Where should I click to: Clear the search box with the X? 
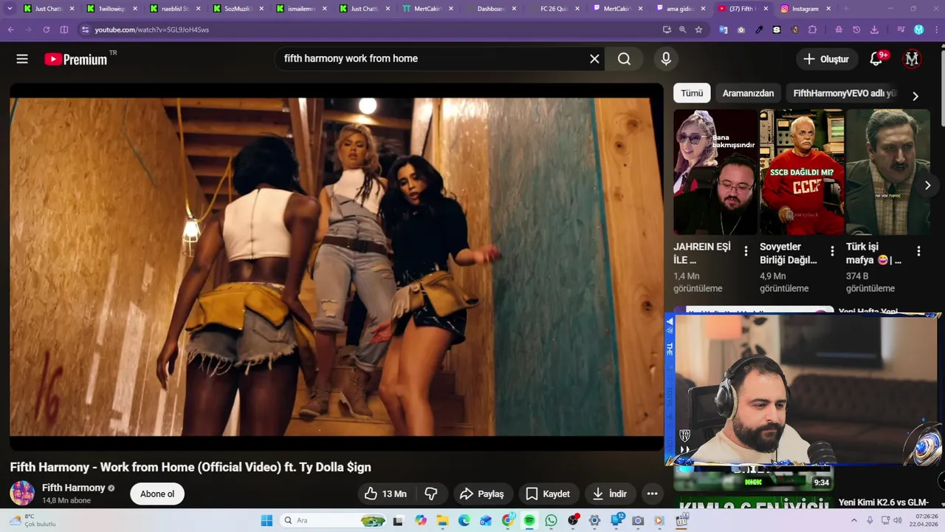coord(594,59)
